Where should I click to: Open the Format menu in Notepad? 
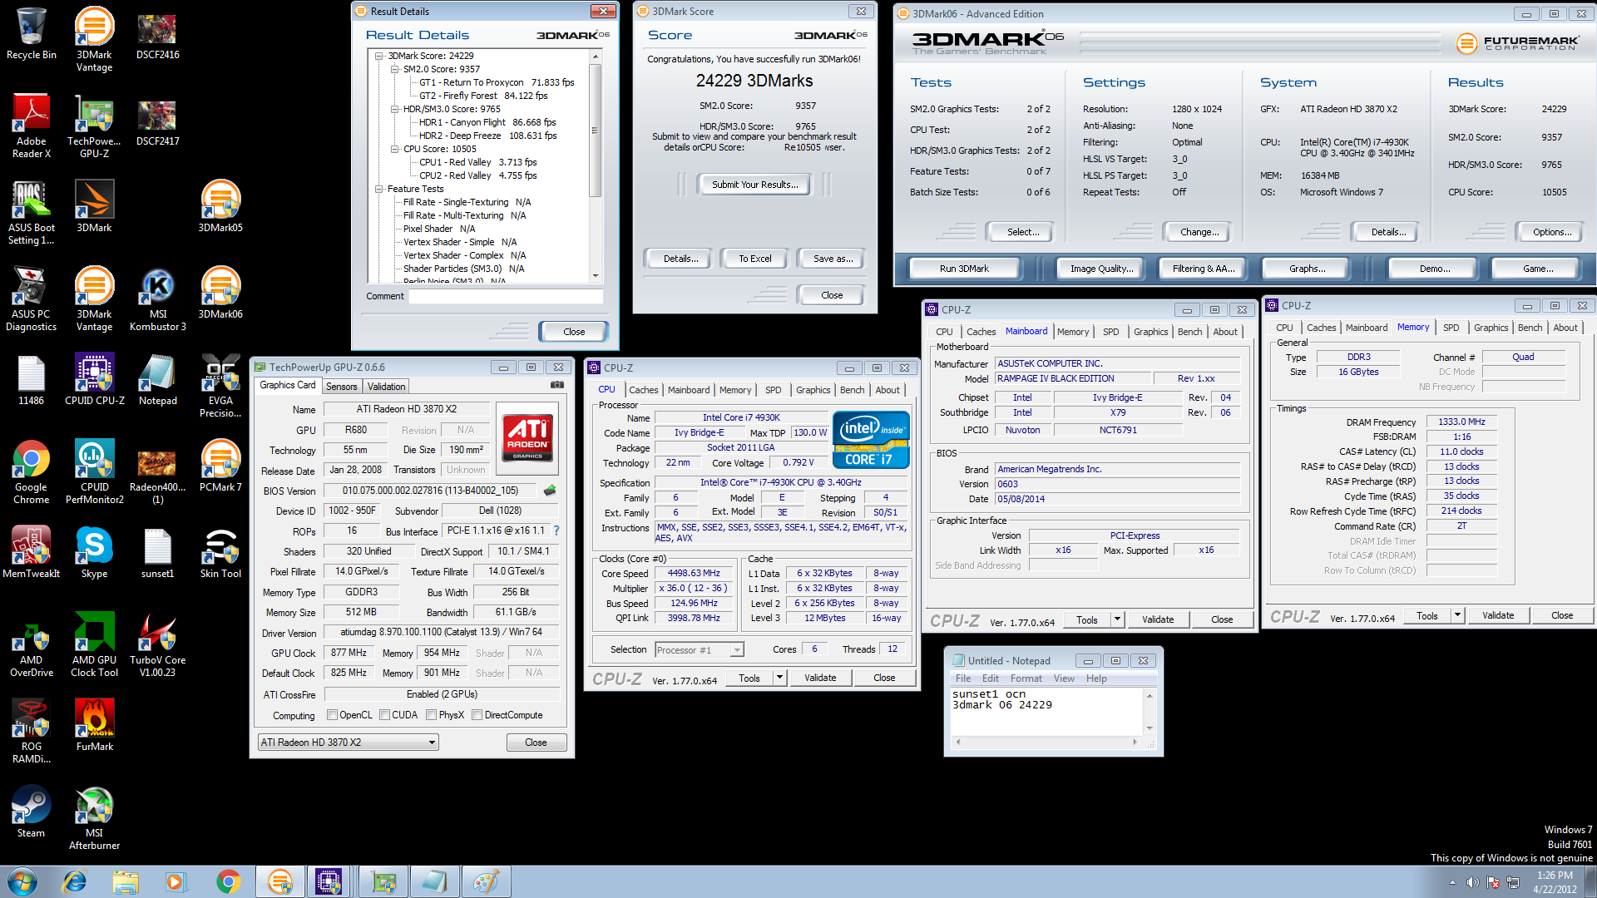[1026, 678]
